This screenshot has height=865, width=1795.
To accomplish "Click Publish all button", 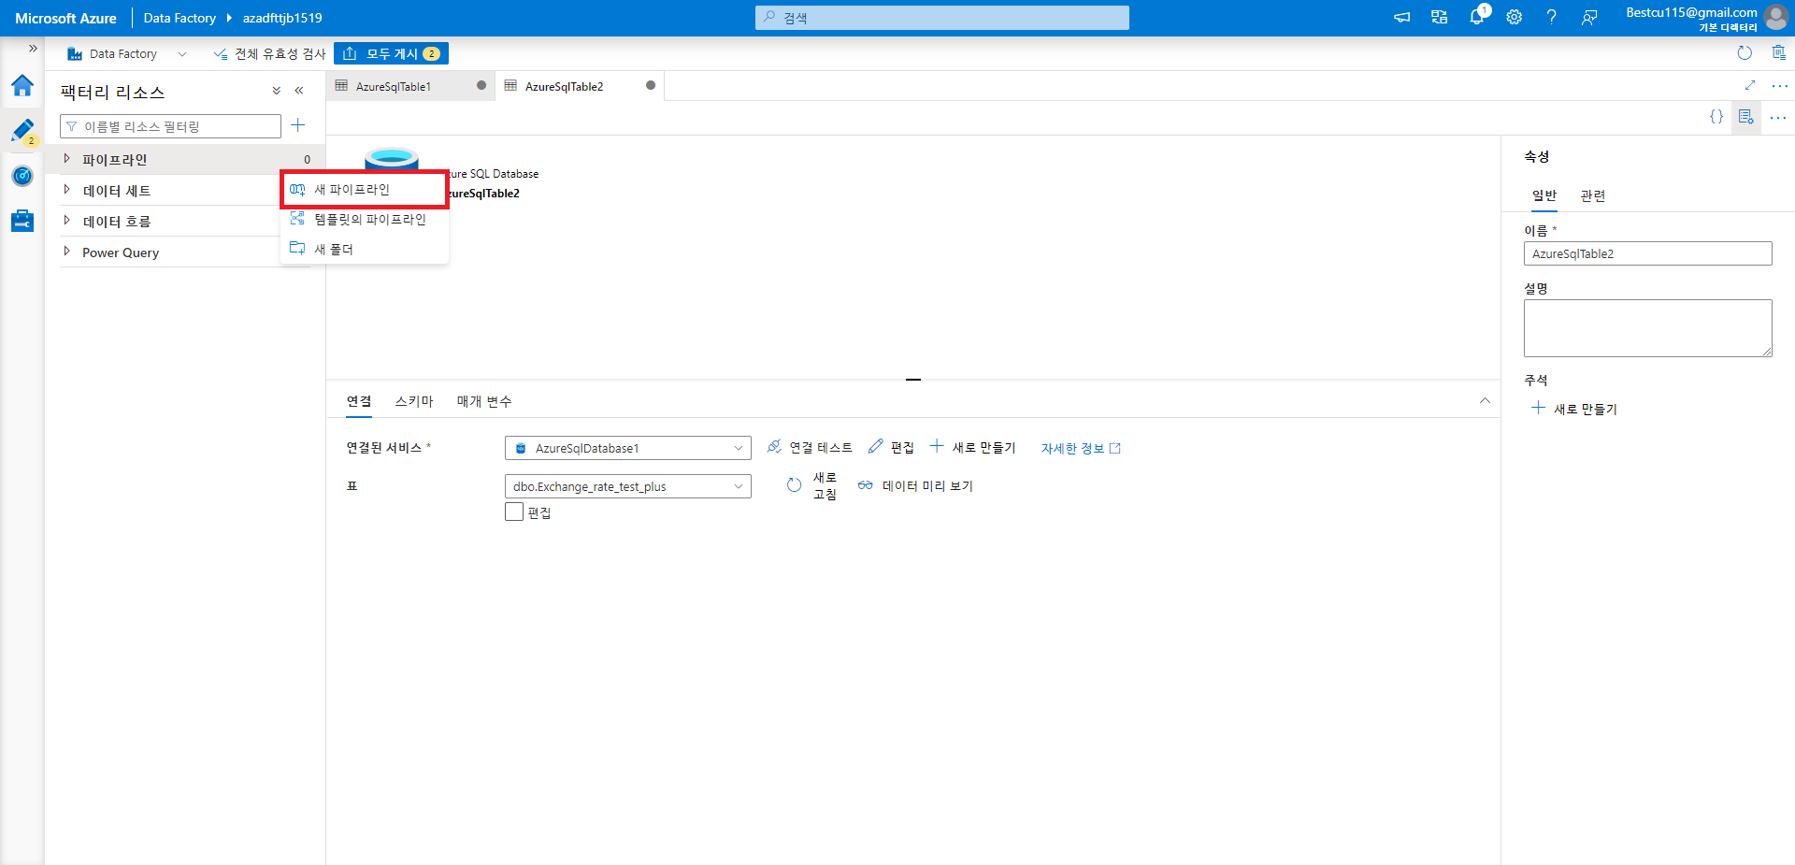I will click(391, 54).
